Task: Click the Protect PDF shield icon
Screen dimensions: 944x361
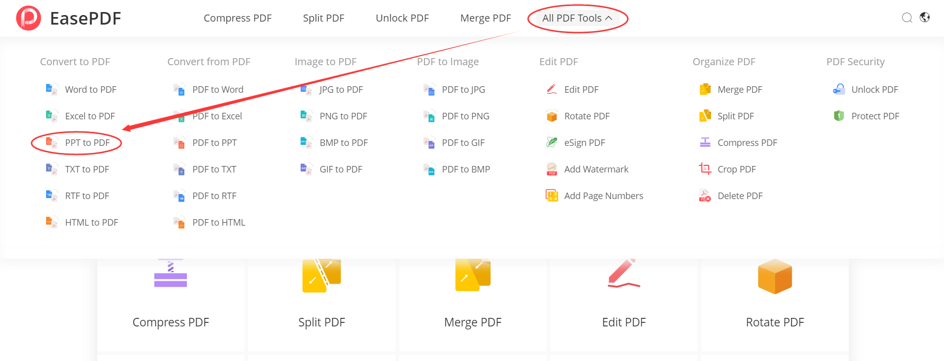Action: point(838,116)
